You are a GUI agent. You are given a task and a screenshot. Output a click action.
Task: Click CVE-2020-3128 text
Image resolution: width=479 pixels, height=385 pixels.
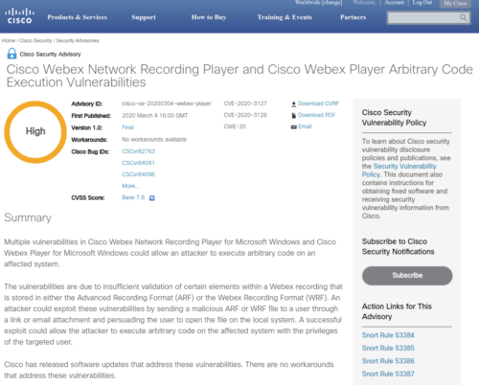[245, 115]
